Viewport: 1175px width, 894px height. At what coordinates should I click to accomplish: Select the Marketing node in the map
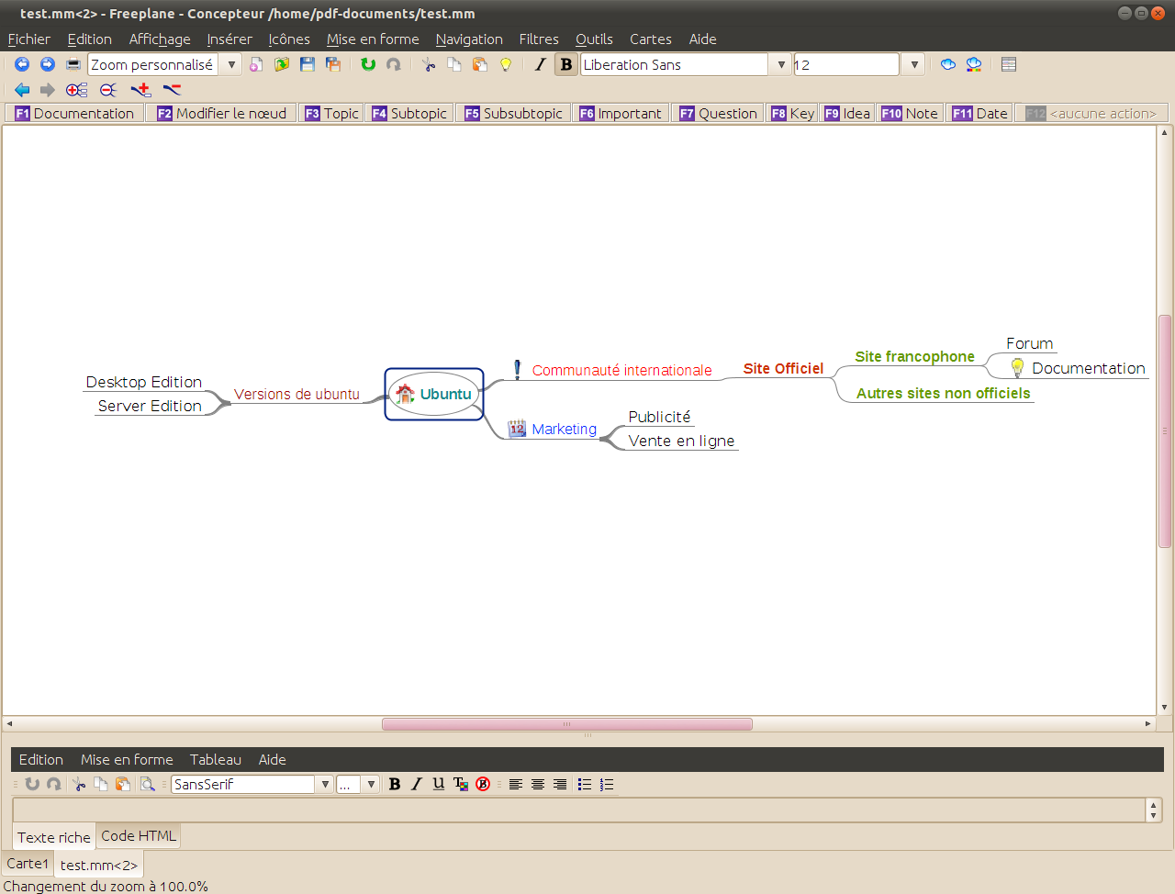[x=564, y=429]
